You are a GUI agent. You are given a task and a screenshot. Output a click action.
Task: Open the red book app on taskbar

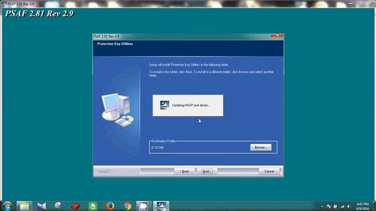75,206
